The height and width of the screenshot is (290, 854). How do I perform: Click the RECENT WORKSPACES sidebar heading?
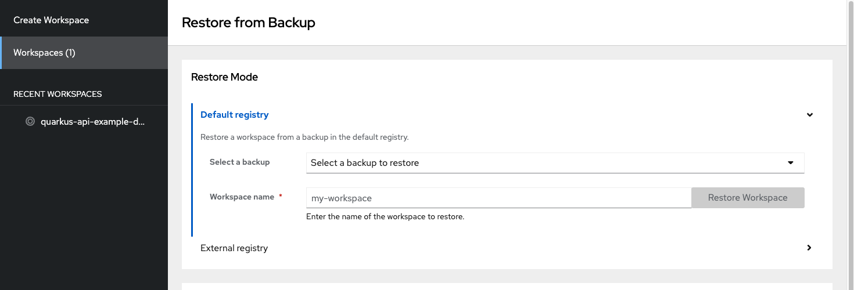(58, 94)
